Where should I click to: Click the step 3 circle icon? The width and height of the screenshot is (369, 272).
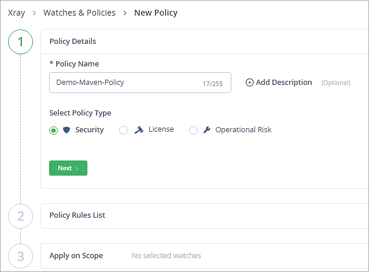[21, 256]
